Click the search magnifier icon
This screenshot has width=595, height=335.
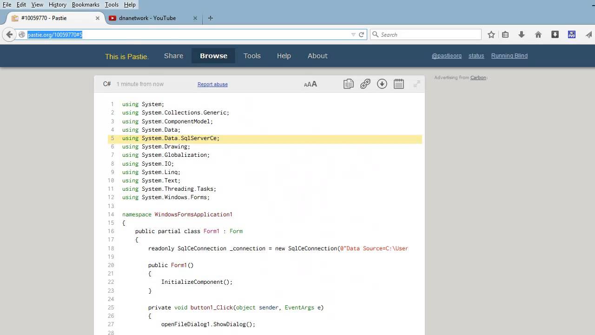375,34
